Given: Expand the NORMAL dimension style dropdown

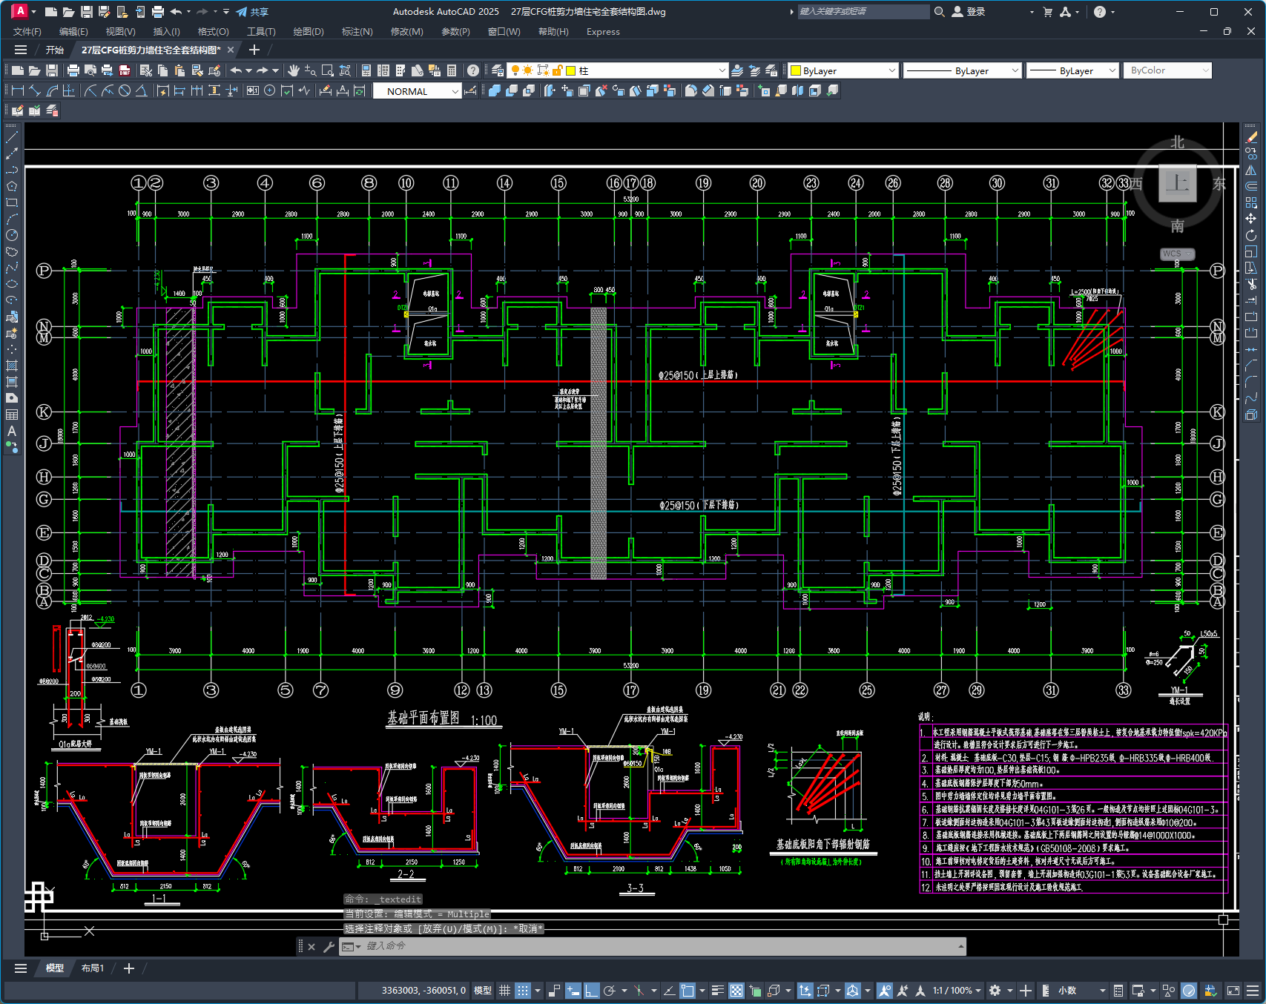Looking at the screenshot, I should [455, 91].
